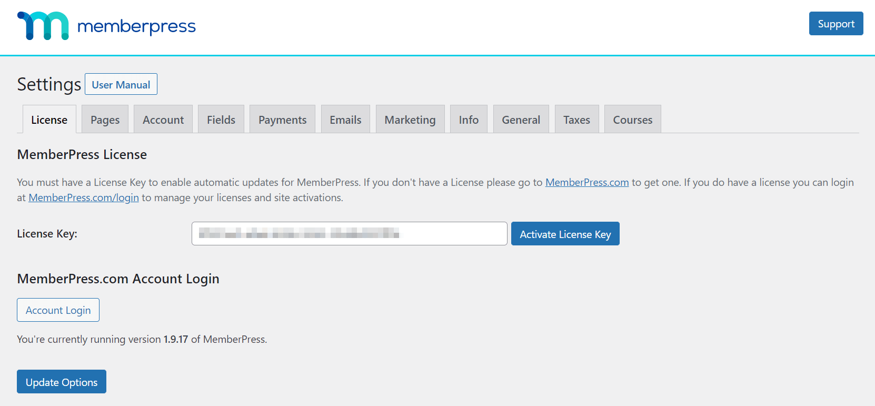Select the General tab
Screen dimensions: 875x406
(521, 120)
